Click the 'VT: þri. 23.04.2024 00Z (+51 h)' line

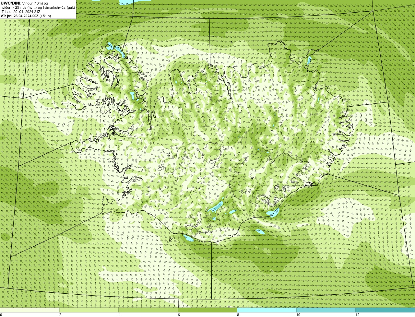[x=26, y=16]
